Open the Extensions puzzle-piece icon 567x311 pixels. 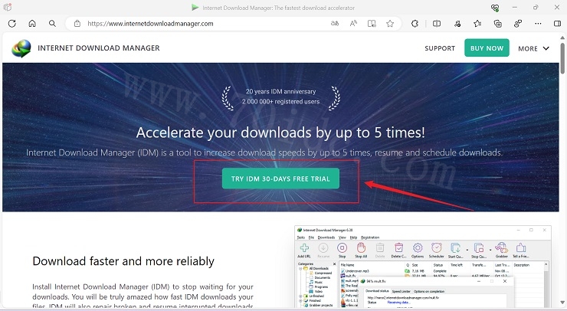[x=415, y=24]
